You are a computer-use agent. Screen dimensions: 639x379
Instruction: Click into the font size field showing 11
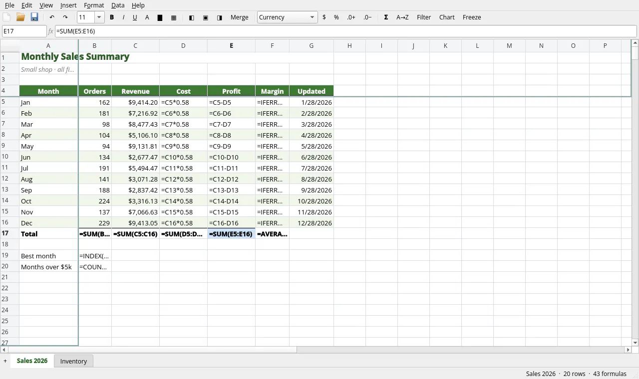click(86, 17)
